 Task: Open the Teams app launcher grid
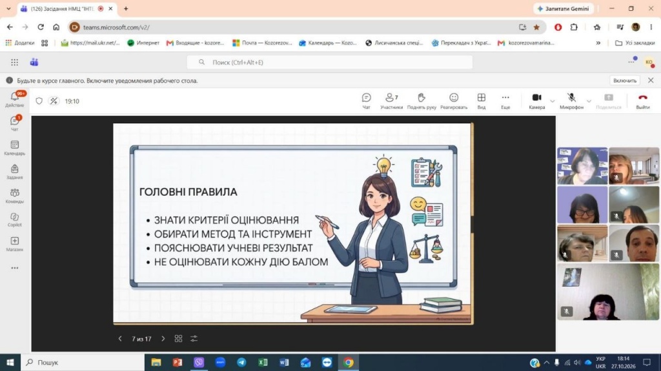tap(15, 62)
